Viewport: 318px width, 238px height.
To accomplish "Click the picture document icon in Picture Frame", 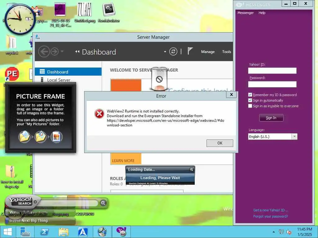I will click(x=57, y=137).
